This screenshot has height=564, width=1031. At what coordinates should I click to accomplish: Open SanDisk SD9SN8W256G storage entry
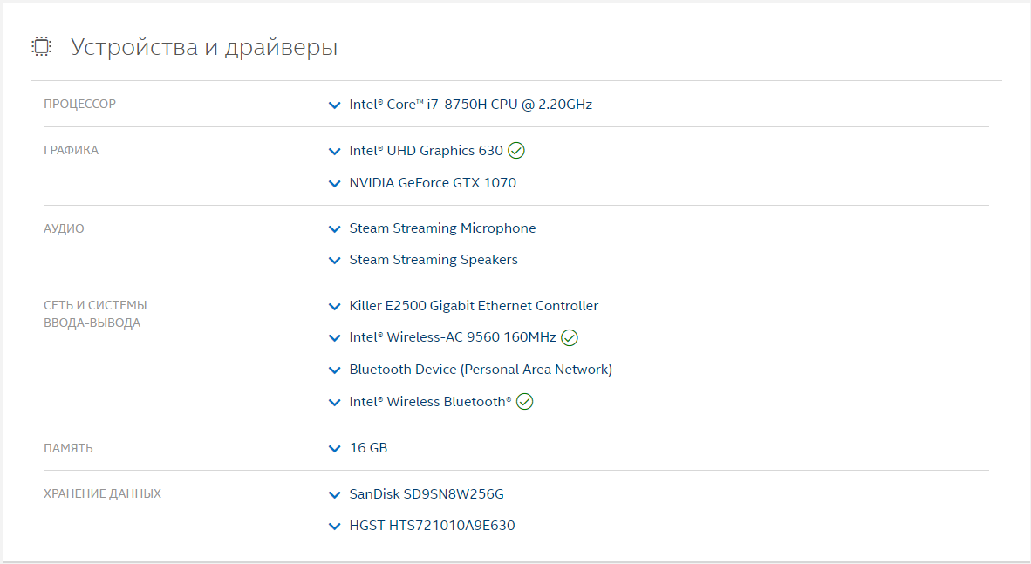tap(427, 494)
